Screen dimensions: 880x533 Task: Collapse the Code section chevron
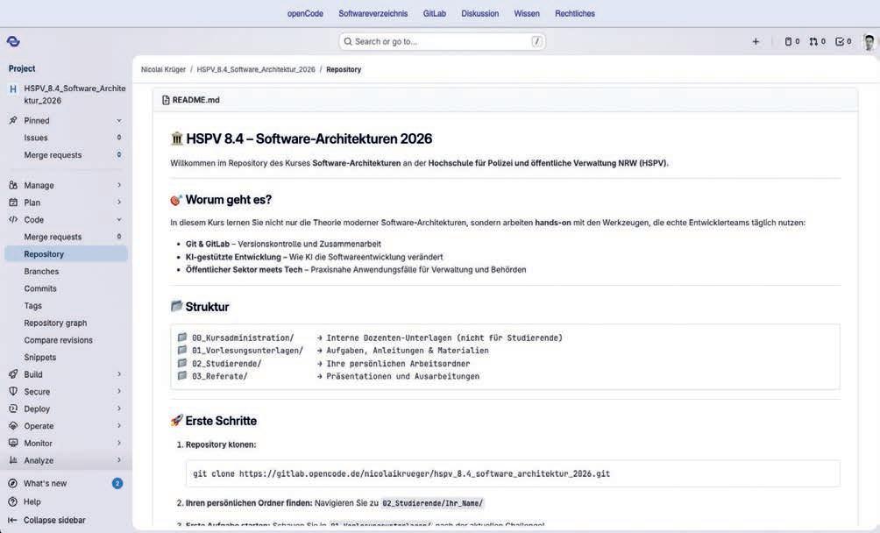click(x=119, y=220)
